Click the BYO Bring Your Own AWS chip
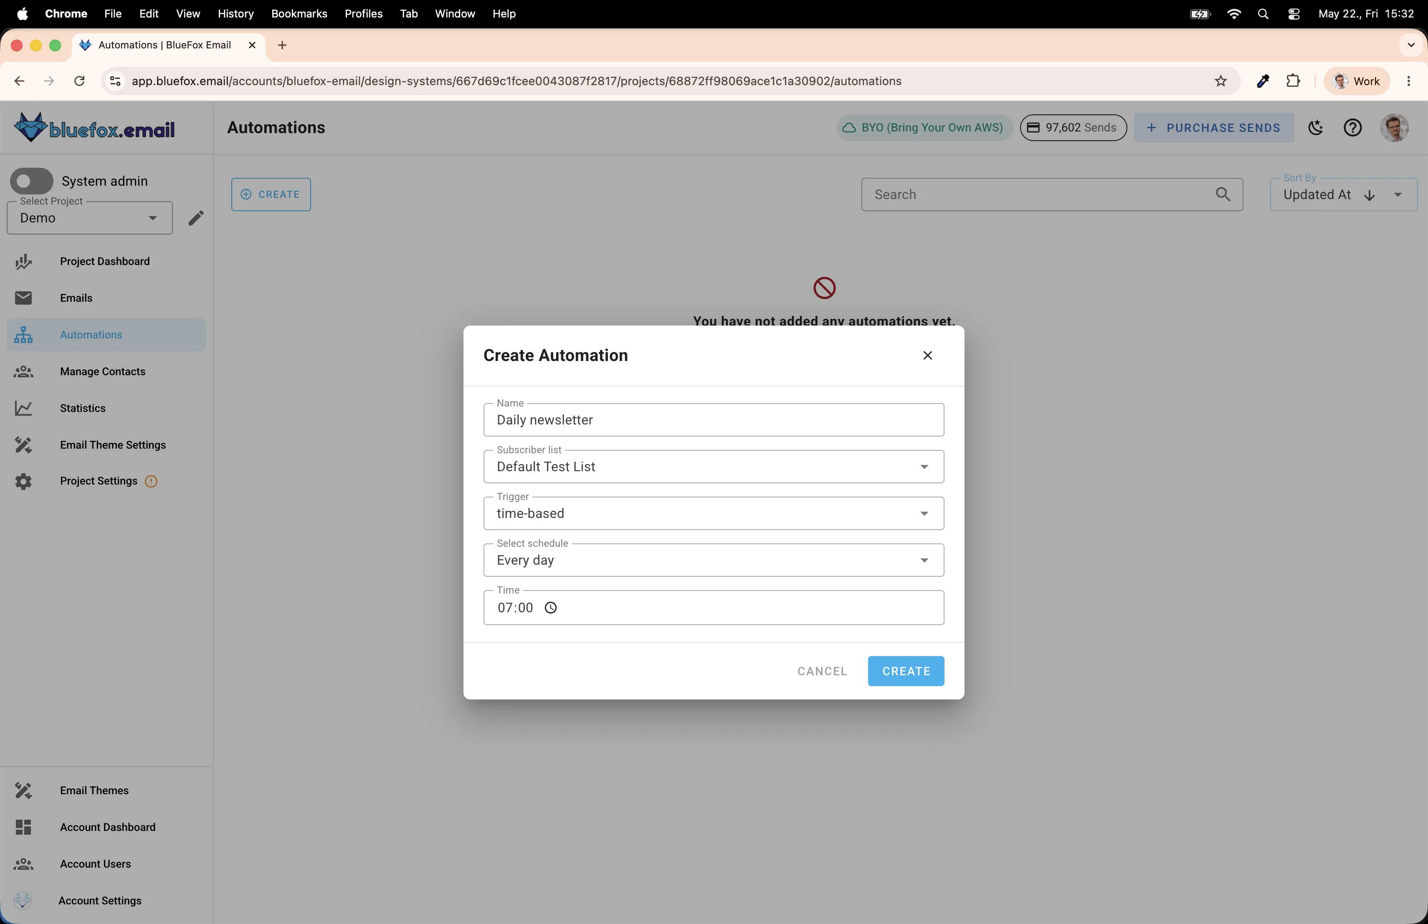Image resolution: width=1428 pixels, height=924 pixels. coord(924,128)
